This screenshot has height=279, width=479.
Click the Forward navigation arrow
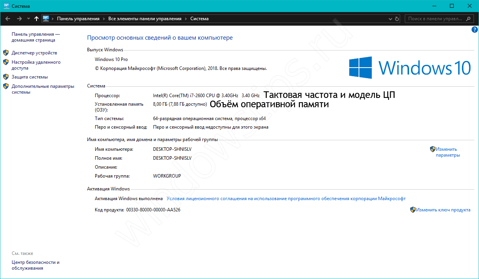(19, 19)
